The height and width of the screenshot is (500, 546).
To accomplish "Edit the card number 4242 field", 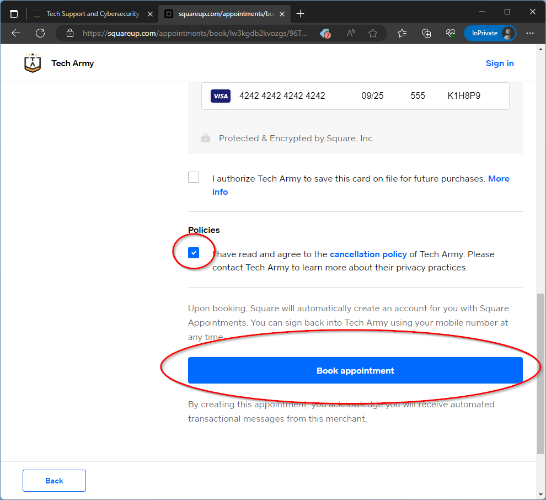I will 282,96.
